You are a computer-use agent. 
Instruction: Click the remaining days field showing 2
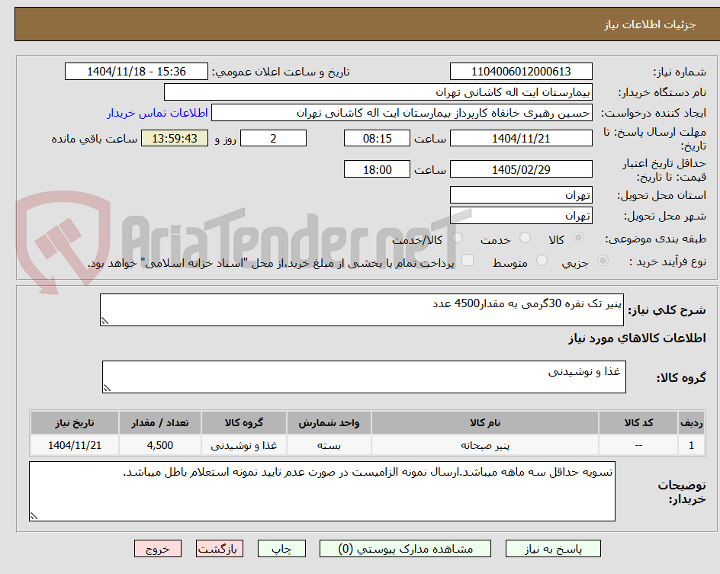(x=273, y=138)
